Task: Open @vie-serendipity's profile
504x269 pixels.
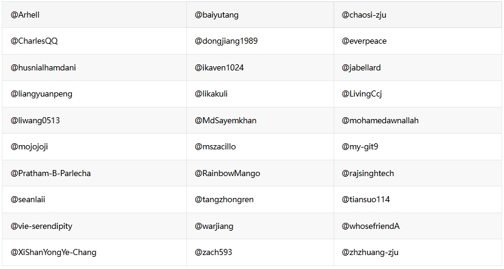Action: pyautogui.click(x=41, y=226)
